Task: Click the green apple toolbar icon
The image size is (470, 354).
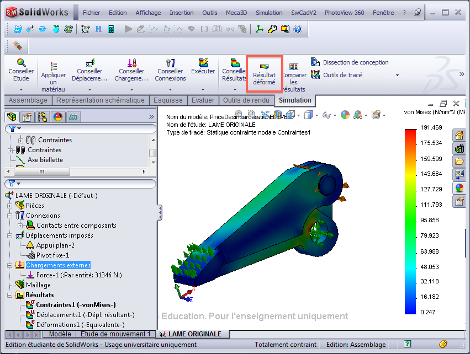Action: coord(56,29)
